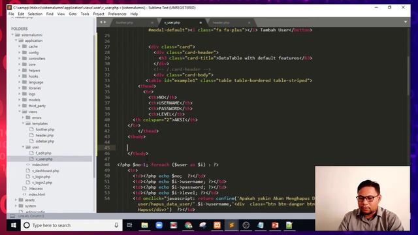
Task: Click the taskbar search box
Action: [71, 225]
